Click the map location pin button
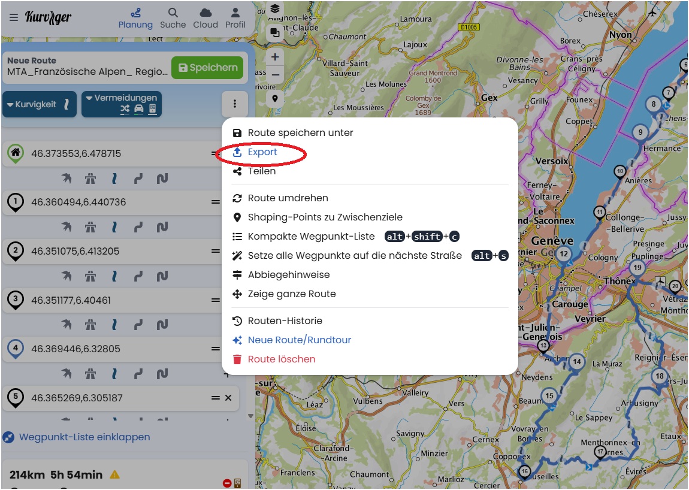The image size is (689, 490). point(275,99)
